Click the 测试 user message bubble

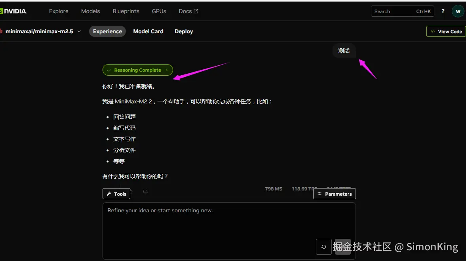(344, 51)
